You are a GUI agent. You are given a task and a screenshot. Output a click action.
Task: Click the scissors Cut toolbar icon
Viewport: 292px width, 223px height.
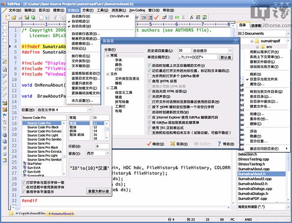pos(55,18)
